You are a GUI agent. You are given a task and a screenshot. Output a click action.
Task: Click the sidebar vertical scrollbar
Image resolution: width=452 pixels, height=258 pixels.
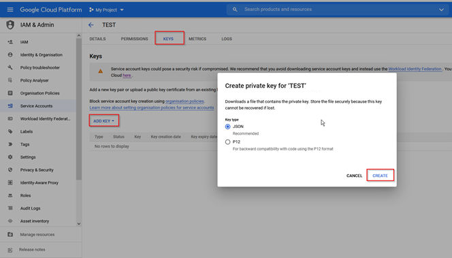[79, 110]
